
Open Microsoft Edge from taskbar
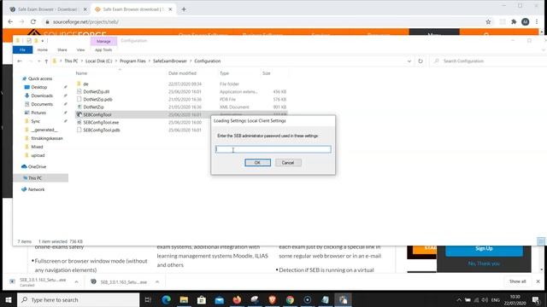pos(166,299)
